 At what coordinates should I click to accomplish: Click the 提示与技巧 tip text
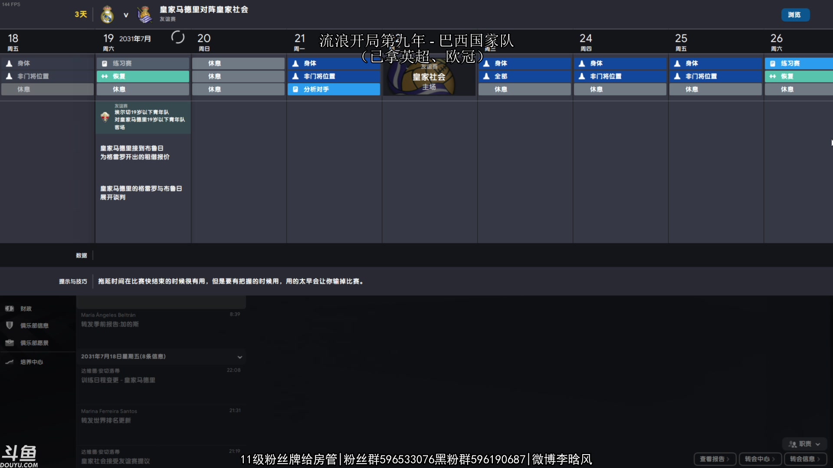(x=231, y=281)
